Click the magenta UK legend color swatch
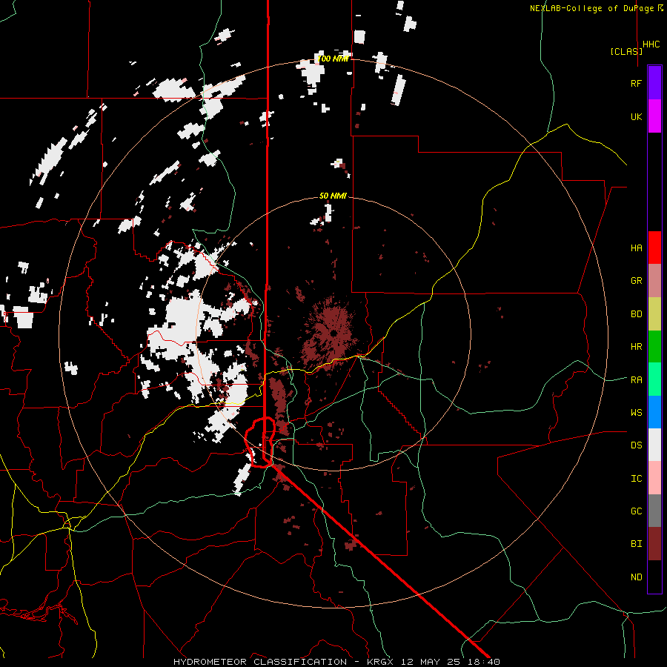 coord(654,116)
